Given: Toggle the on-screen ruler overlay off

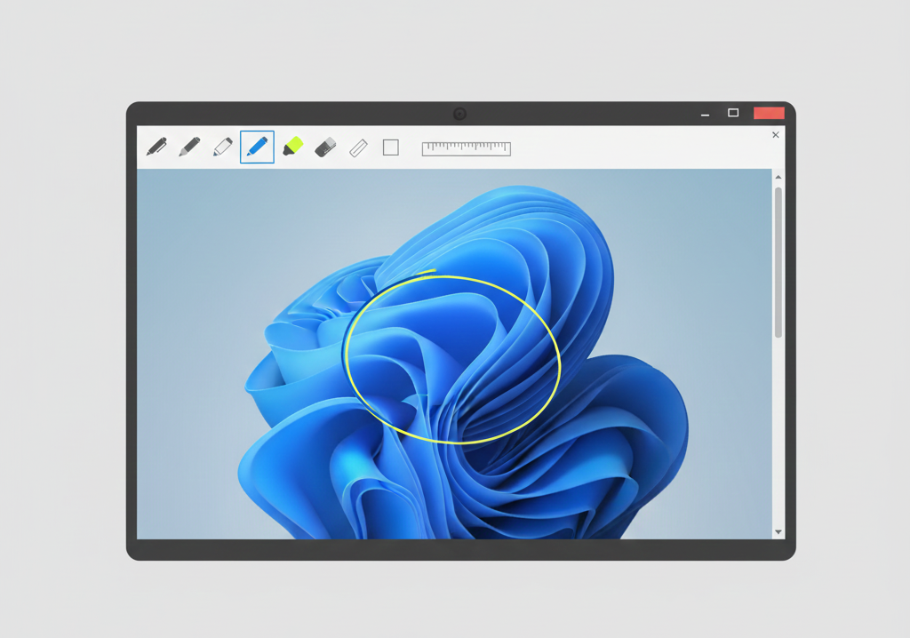Looking at the screenshot, I should (467, 148).
